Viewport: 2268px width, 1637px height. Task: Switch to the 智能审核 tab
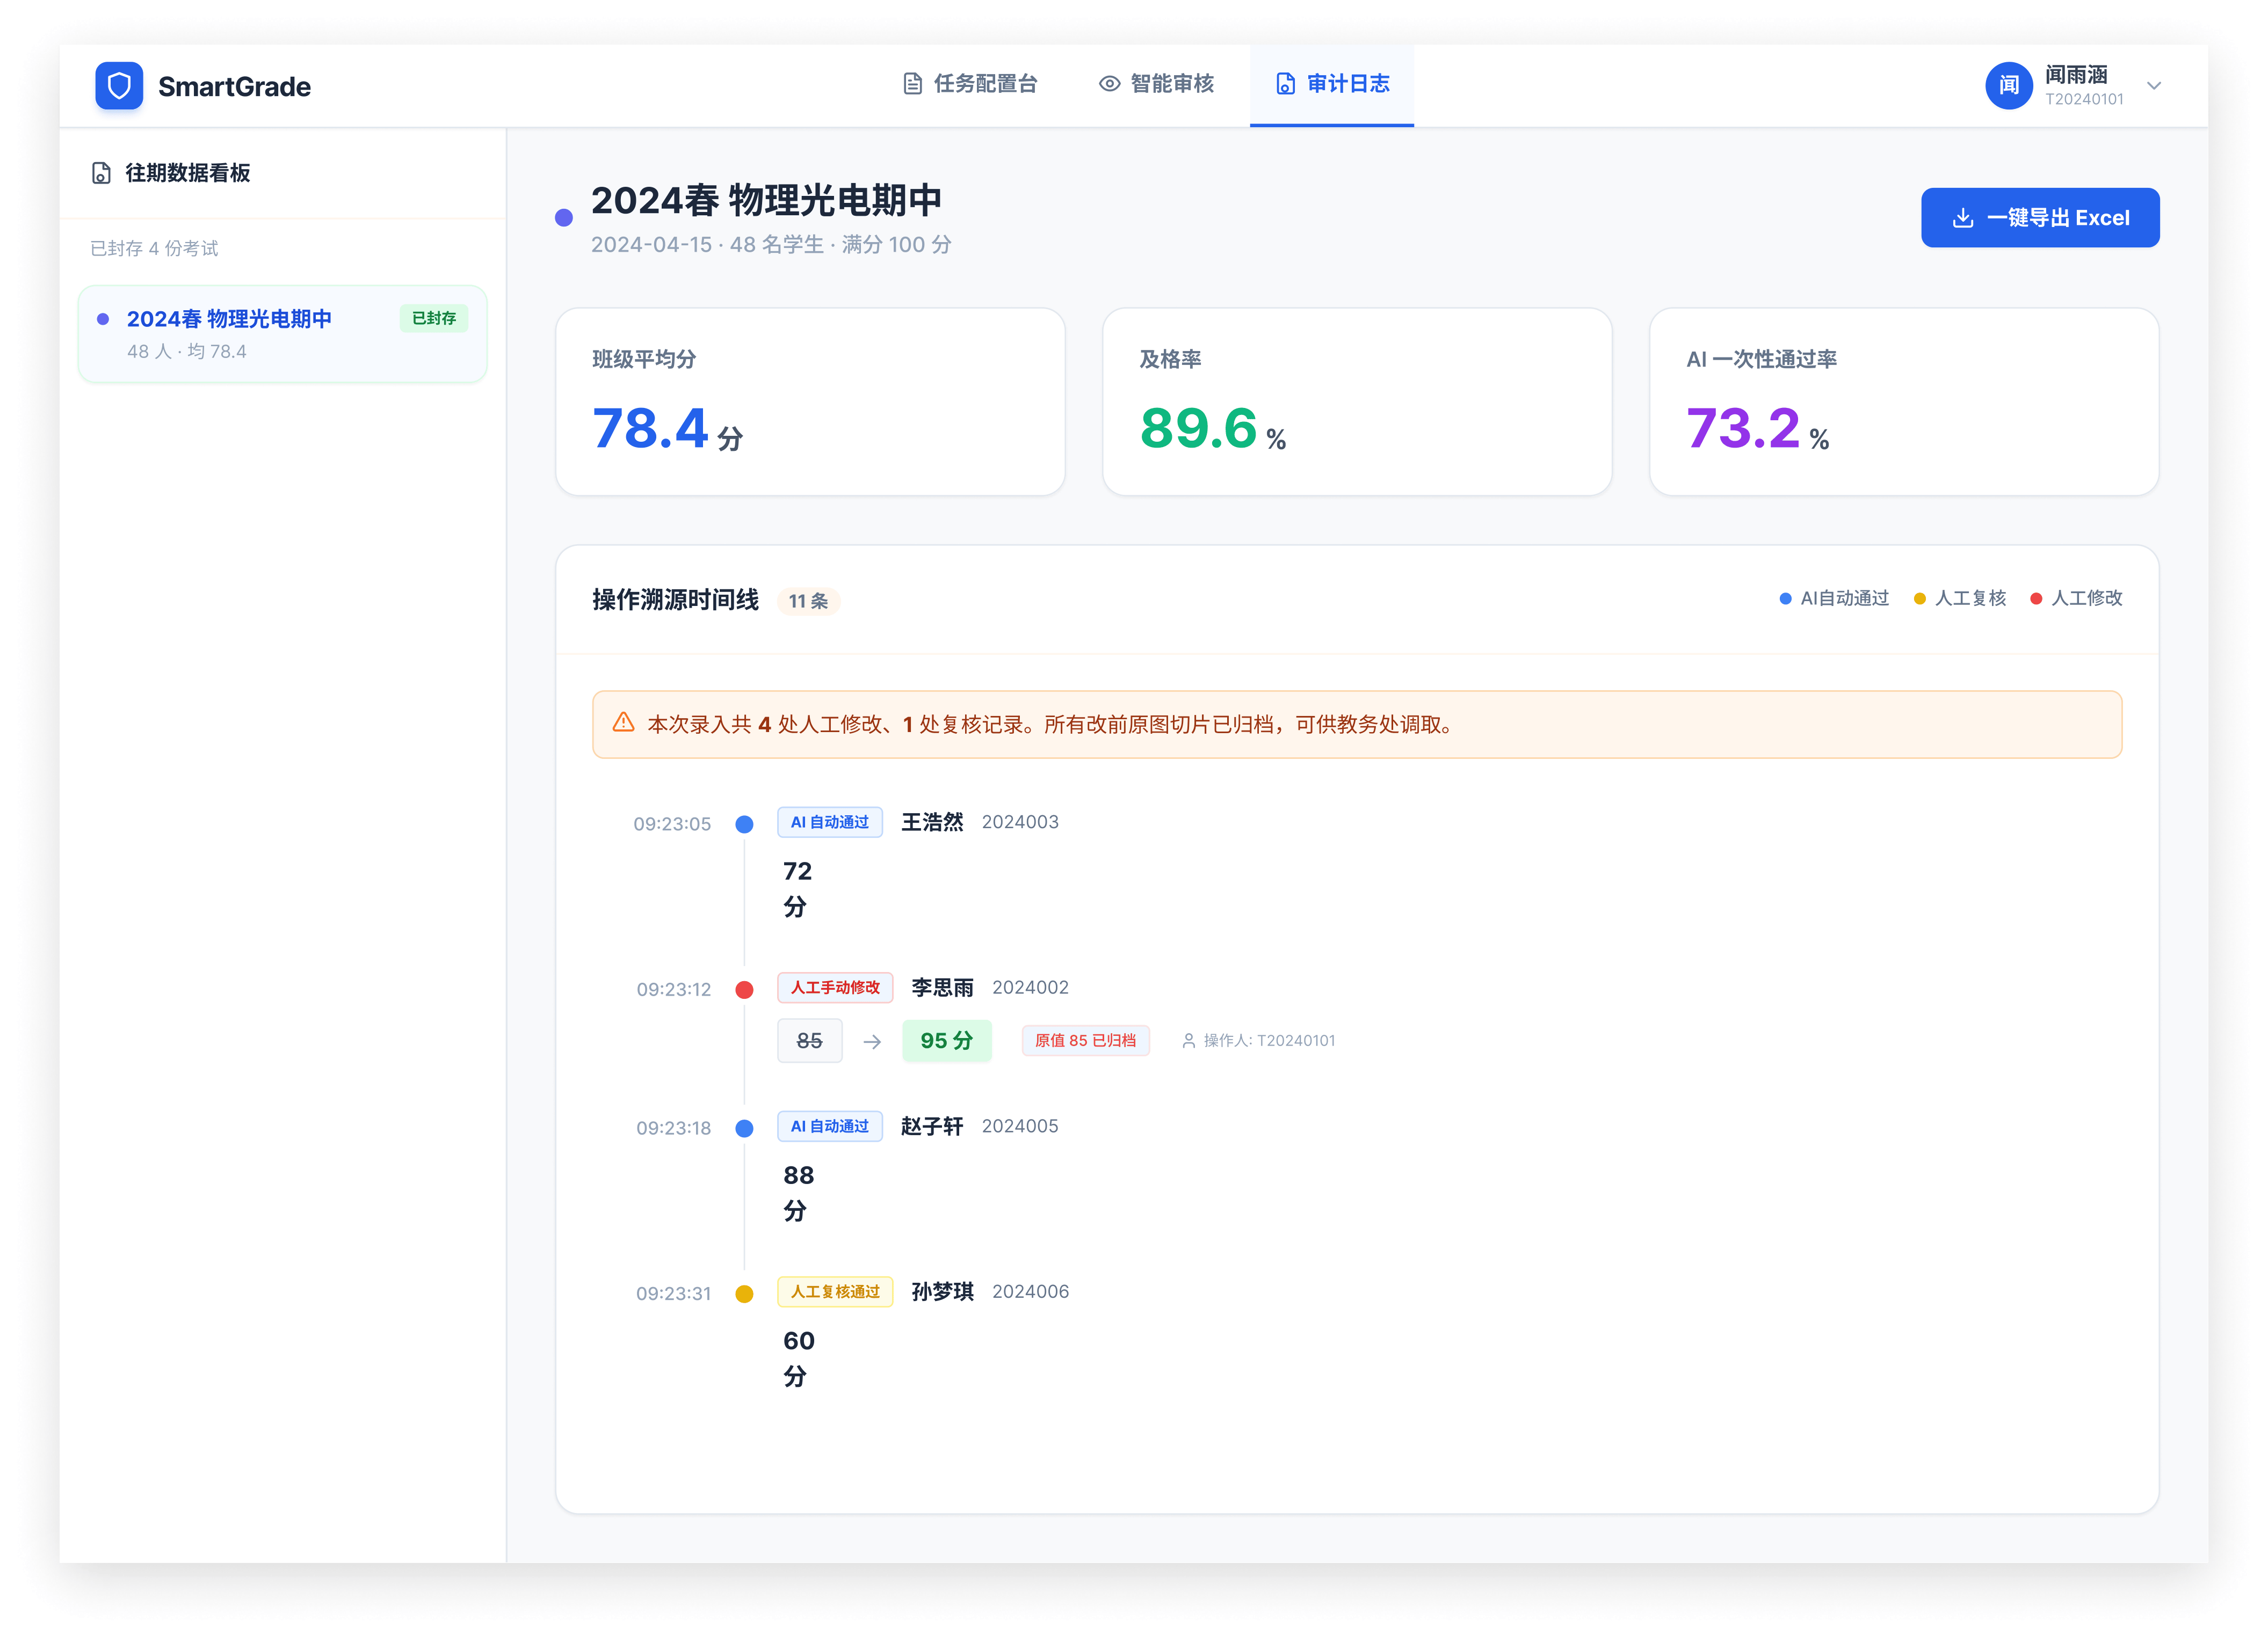click(1156, 84)
